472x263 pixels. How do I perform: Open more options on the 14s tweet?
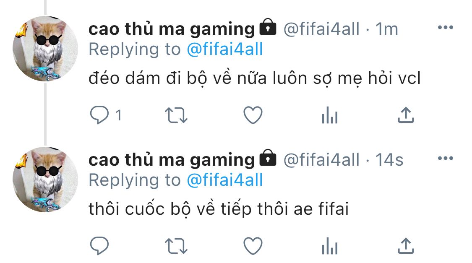tap(446, 158)
